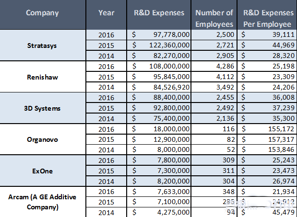This screenshot has width=297, height=217.
Task: Click the 304 employees cell
Action: pyautogui.click(x=214, y=181)
